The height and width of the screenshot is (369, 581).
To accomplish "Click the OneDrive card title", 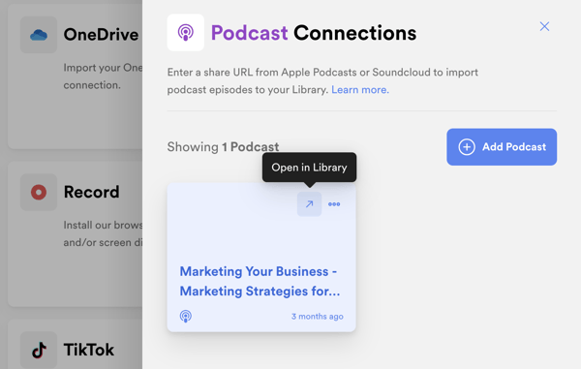I will click(x=101, y=35).
